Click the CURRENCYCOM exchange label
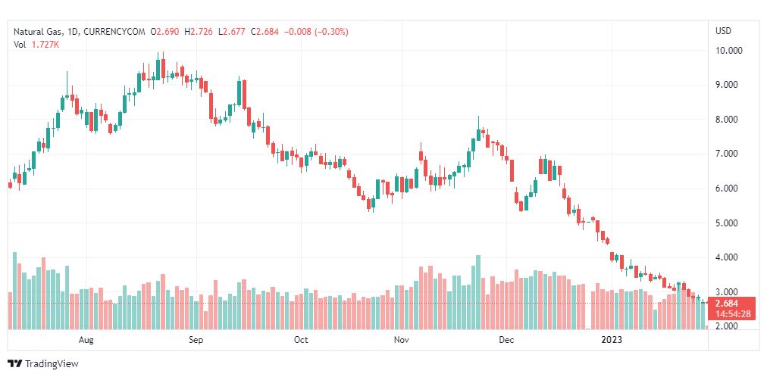 114,32
